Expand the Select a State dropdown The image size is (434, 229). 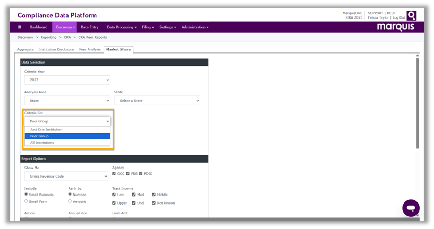[x=157, y=100]
